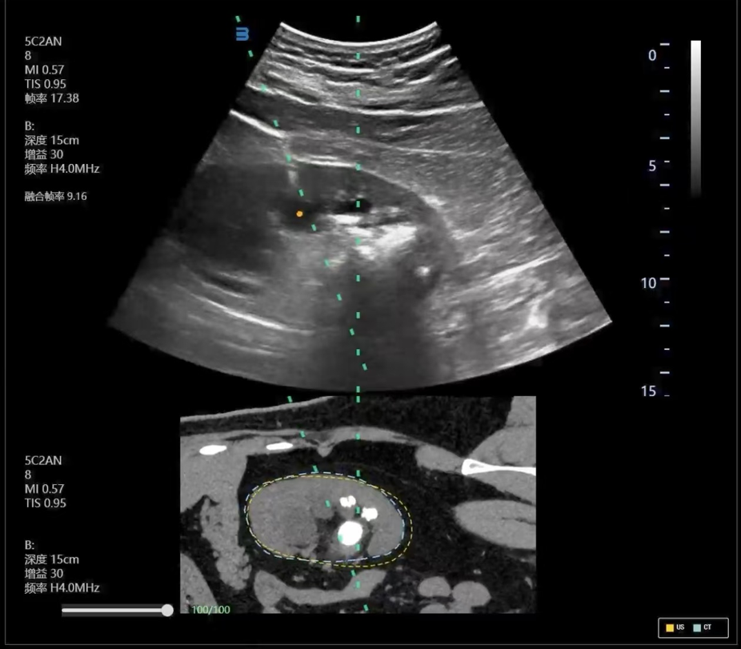This screenshot has width=741, height=649.
Task: Click the "0" depth scale label
Action: pos(652,55)
